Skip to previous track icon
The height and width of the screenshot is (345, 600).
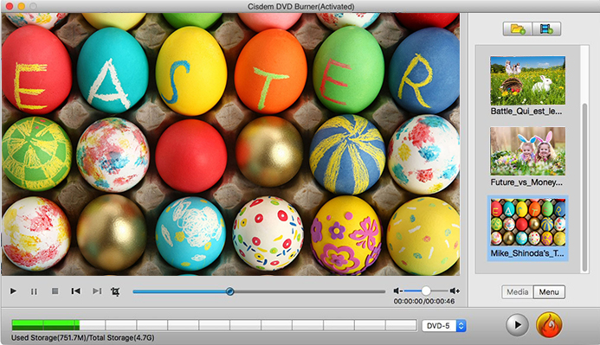pos(76,291)
